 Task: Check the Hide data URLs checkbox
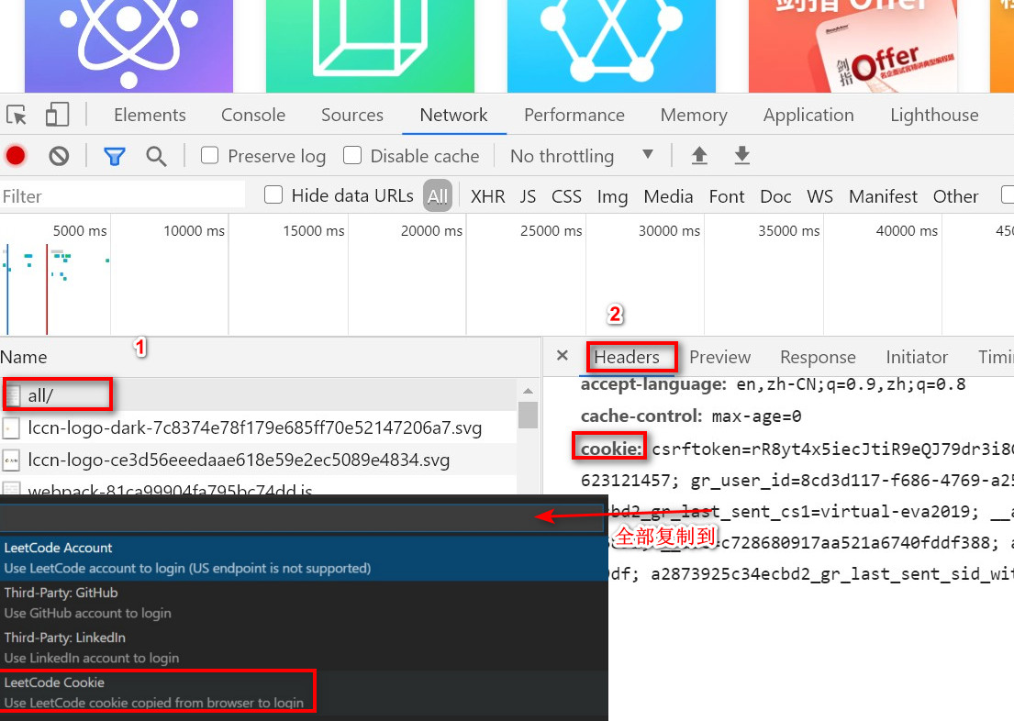click(273, 194)
